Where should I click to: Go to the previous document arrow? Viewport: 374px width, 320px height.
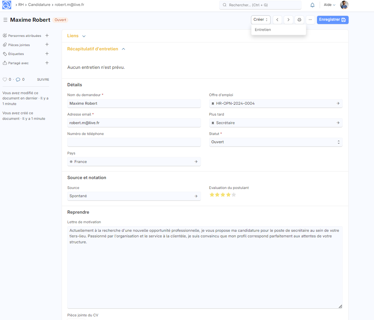277,20
